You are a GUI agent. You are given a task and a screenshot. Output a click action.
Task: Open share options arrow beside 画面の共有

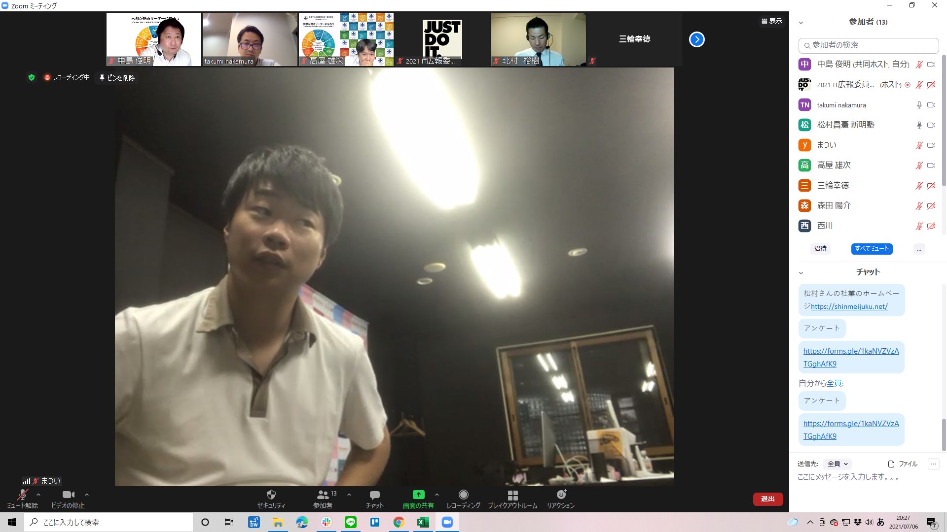[437, 495]
